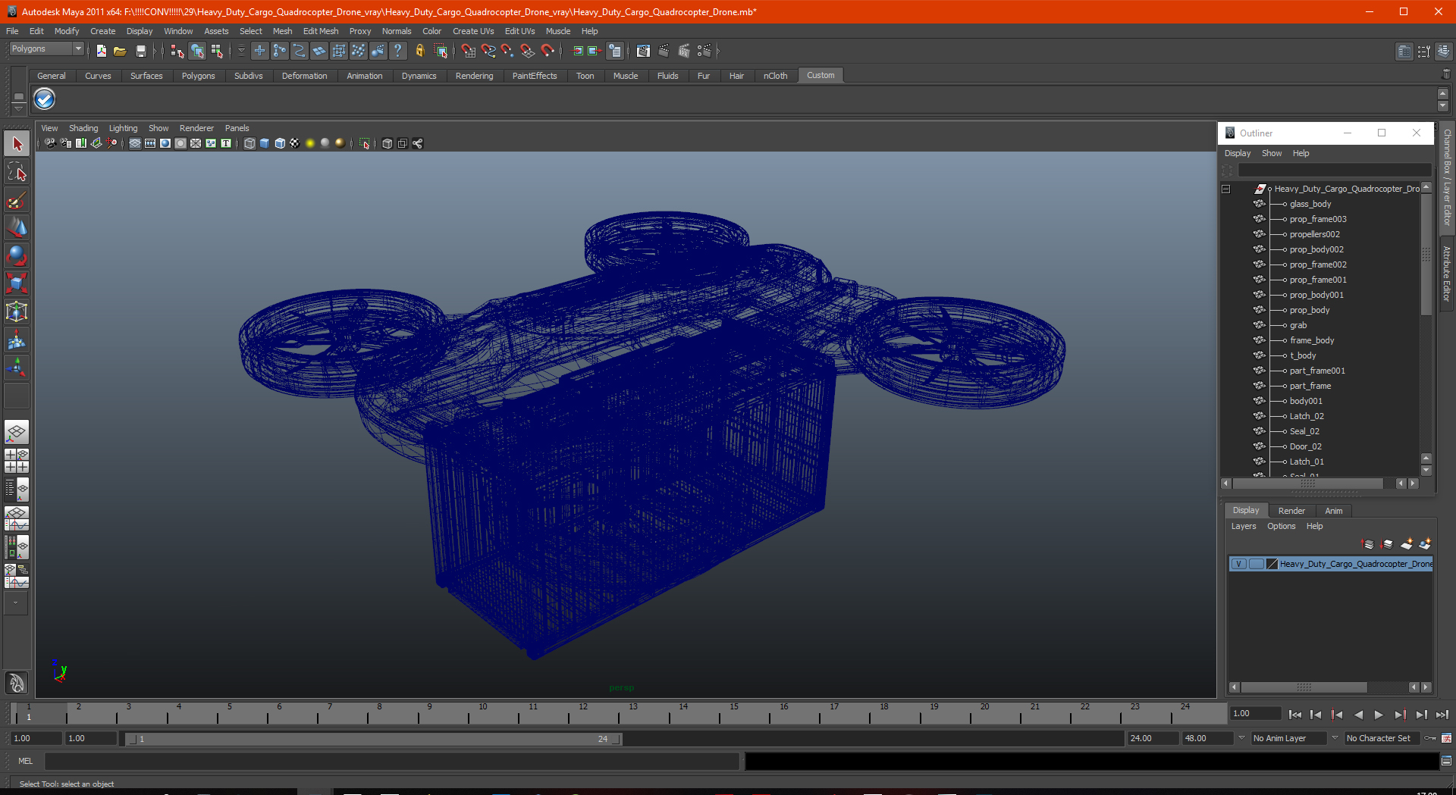
Task: Toggle layer visibility V box
Action: 1238,564
